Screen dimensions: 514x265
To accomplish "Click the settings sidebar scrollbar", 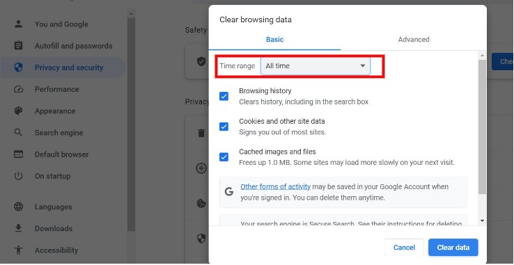I will 131,125.
